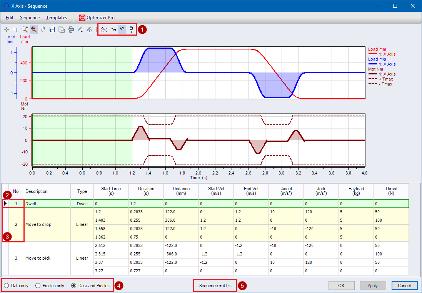422x293 pixels.
Task: Activate the pan hand tool
Action: point(43,30)
